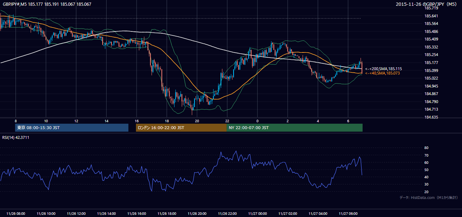Click hour label 4 under price chart
Image resolution: width=462 pixels, height=217 pixels.
click(x=318, y=121)
